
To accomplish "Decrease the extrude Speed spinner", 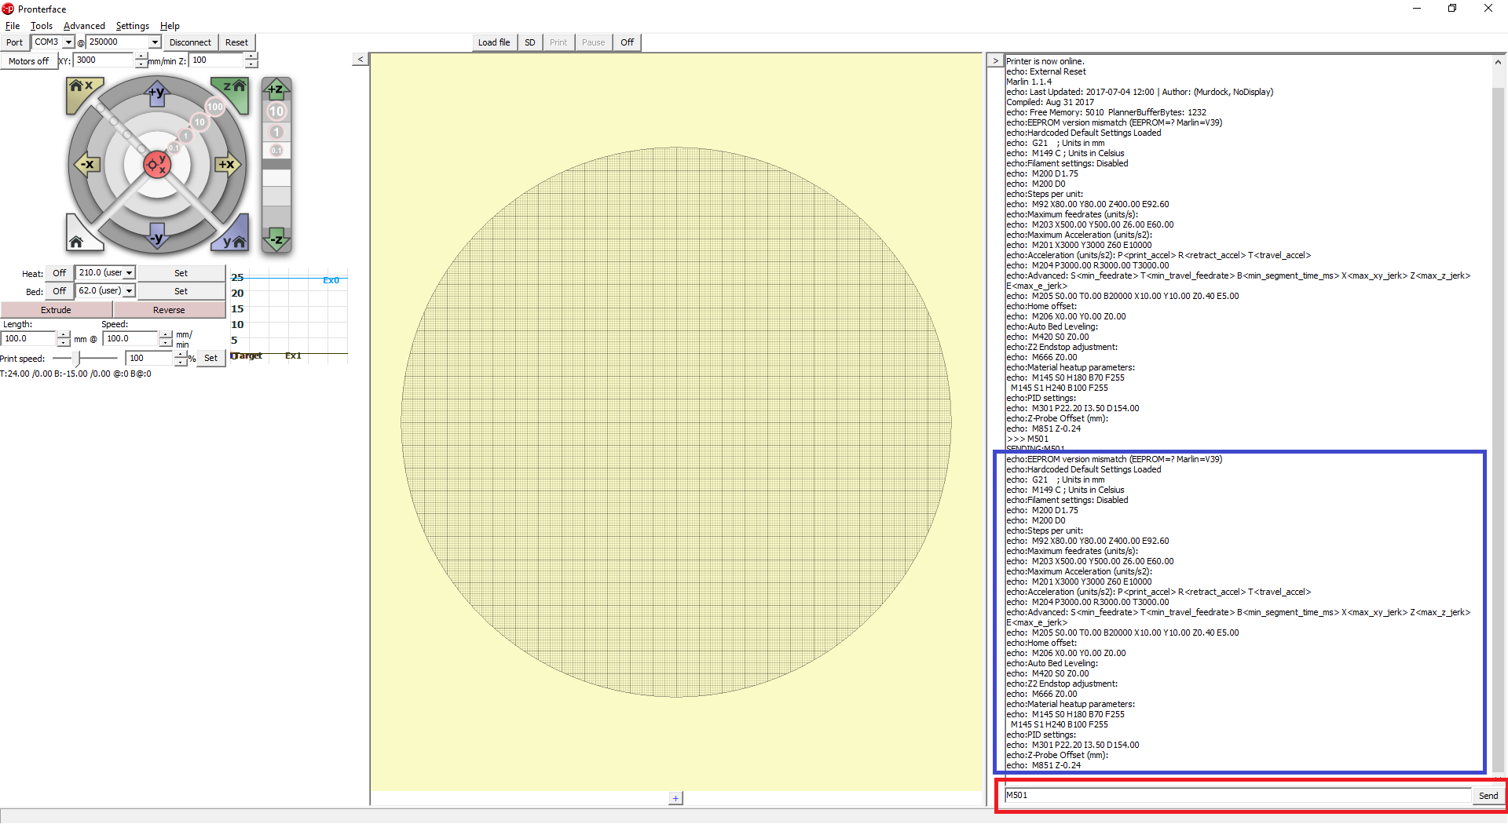I will coord(166,343).
